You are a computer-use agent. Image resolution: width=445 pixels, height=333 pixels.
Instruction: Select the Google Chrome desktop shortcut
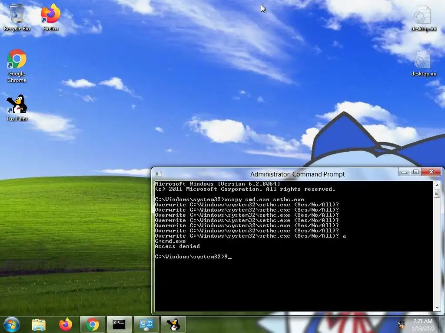[17, 66]
